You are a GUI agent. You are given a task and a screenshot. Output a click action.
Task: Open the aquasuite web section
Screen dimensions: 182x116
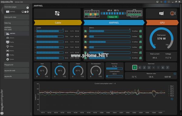pyautogui.click(x=16, y=70)
